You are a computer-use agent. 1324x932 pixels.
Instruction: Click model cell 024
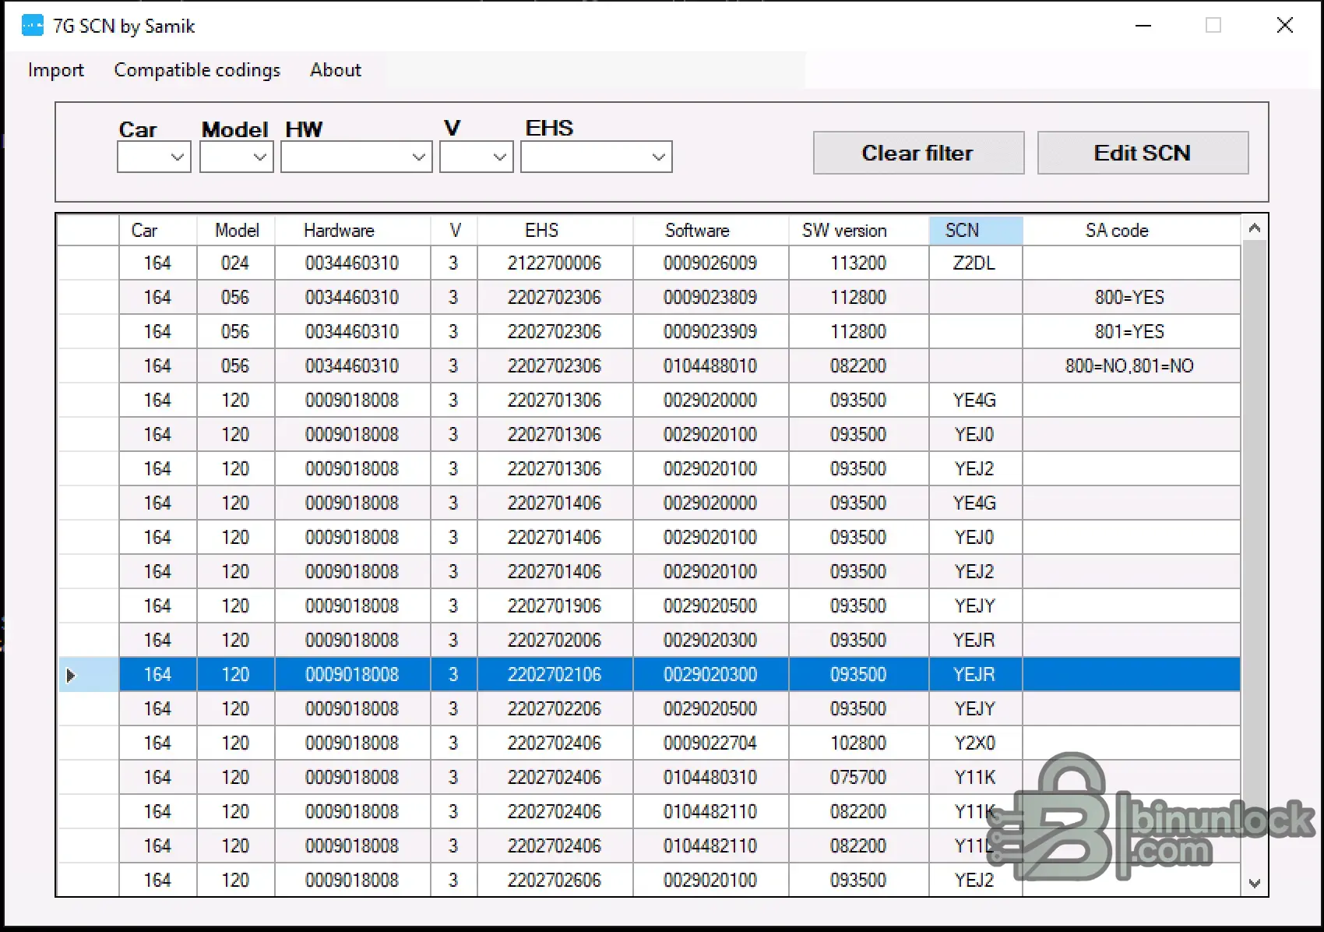[236, 263]
